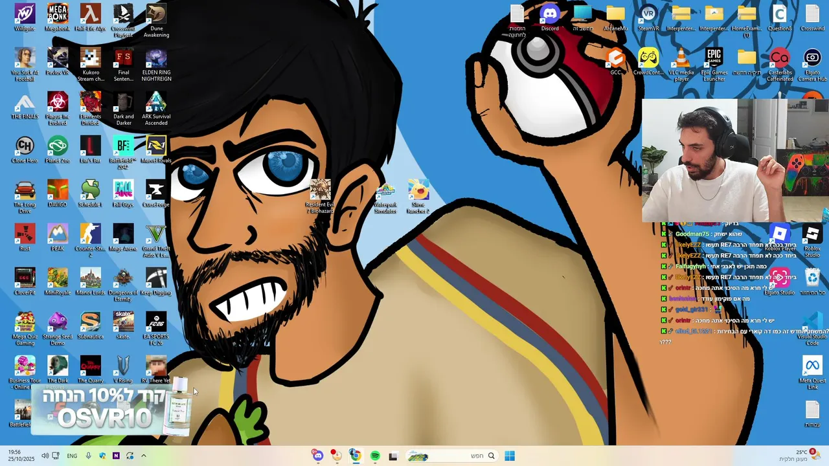Open Chrome from the taskbar

click(355, 456)
